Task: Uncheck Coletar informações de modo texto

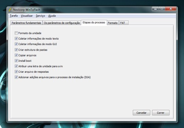Action: click(16, 39)
